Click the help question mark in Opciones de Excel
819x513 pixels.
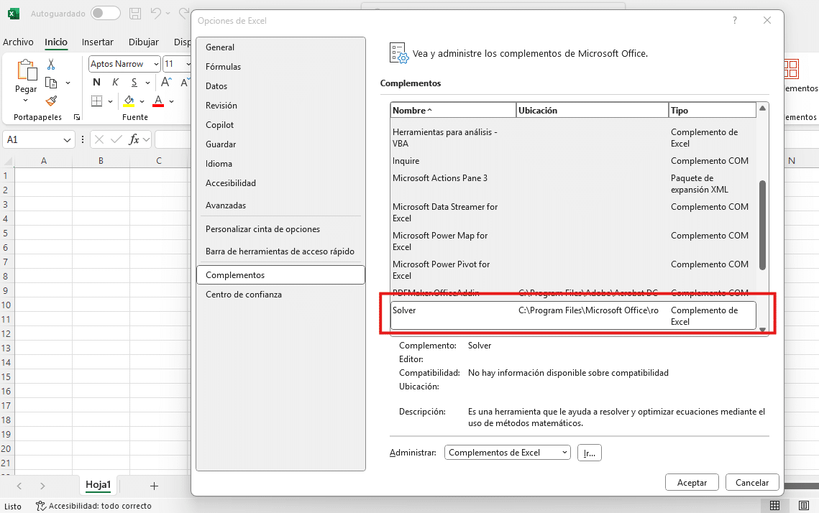click(735, 20)
